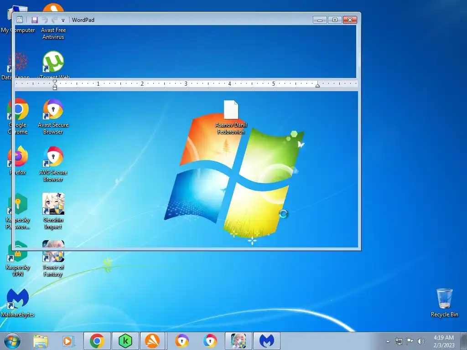Open the clock showing 4:19 AM
467x350 pixels.
click(444, 341)
